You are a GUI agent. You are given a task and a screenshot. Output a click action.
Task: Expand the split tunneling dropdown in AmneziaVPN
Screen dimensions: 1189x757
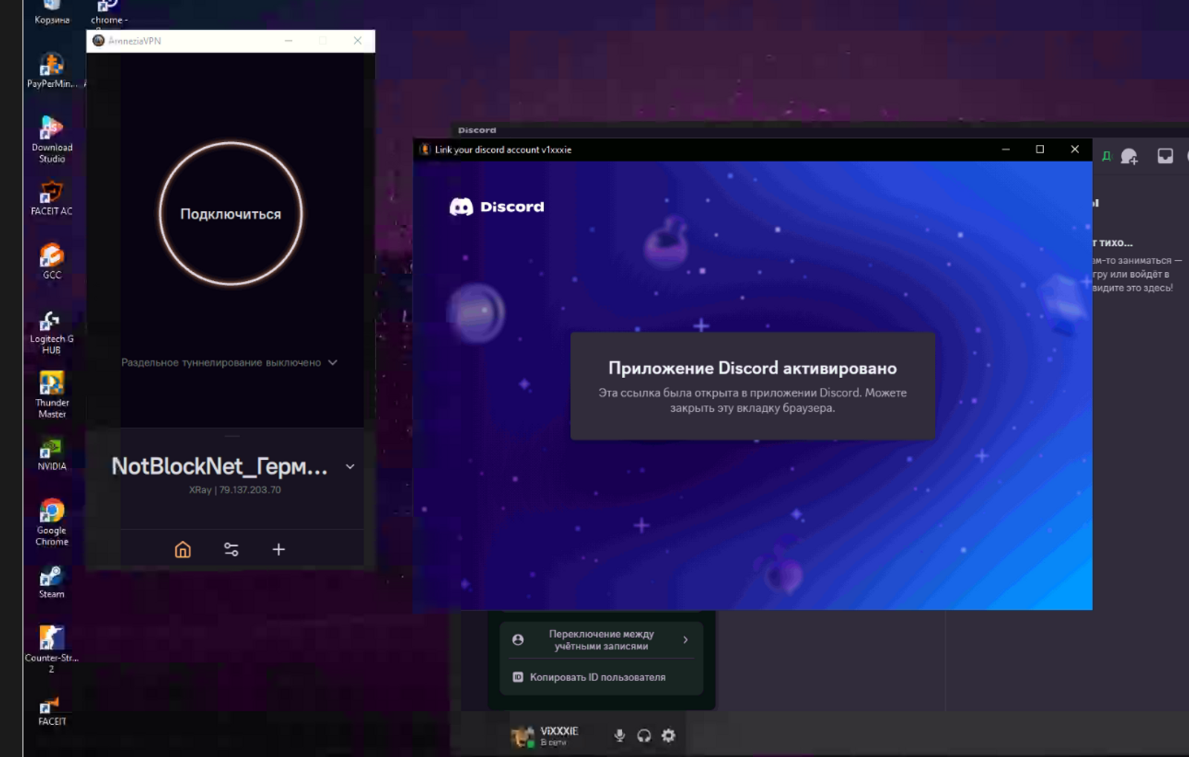point(230,363)
